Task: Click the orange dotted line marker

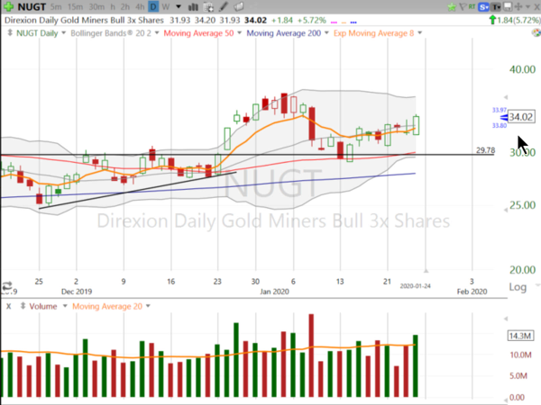Action: (x=344, y=22)
